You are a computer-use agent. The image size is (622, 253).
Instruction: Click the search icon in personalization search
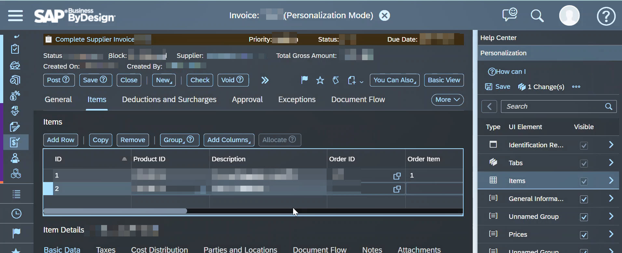(x=608, y=106)
